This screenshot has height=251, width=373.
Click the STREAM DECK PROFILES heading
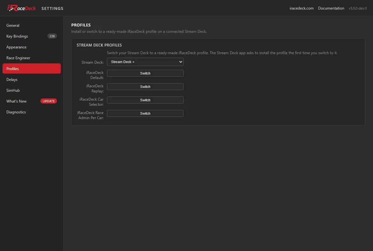point(99,45)
